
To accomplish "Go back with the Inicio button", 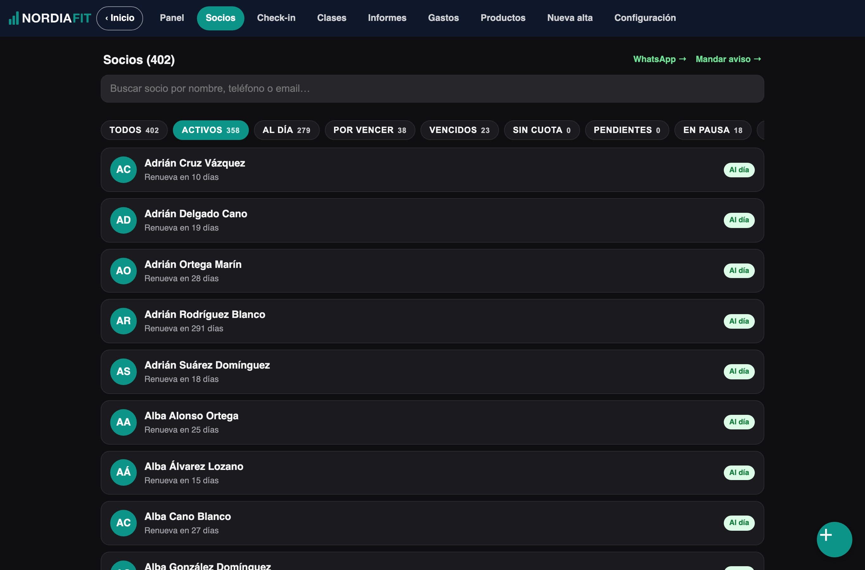I will 120,18.
